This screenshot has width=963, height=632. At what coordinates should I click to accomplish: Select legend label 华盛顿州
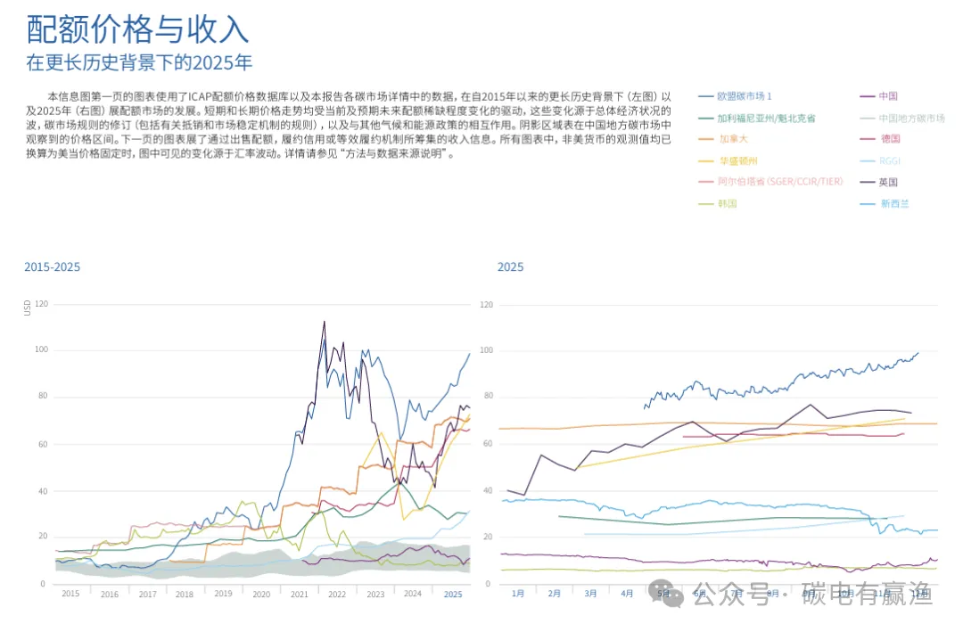[x=738, y=161]
